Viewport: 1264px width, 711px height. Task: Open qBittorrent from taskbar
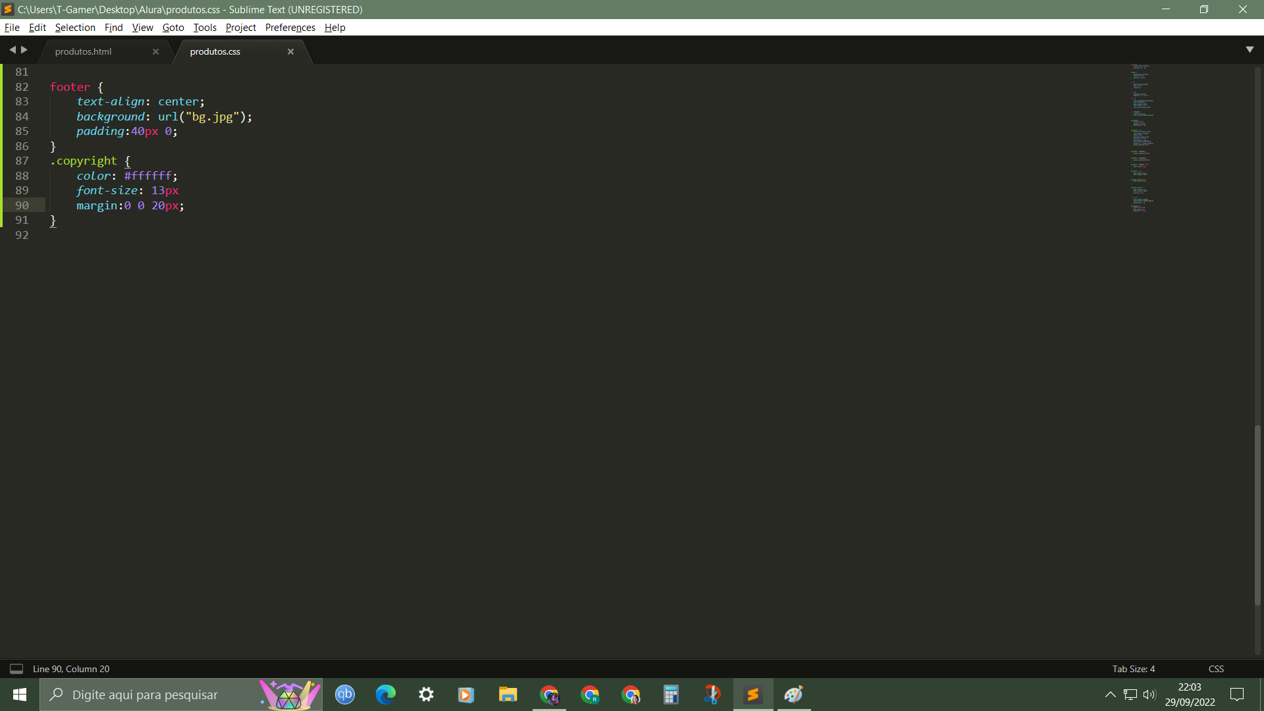pyautogui.click(x=346, y=695)
